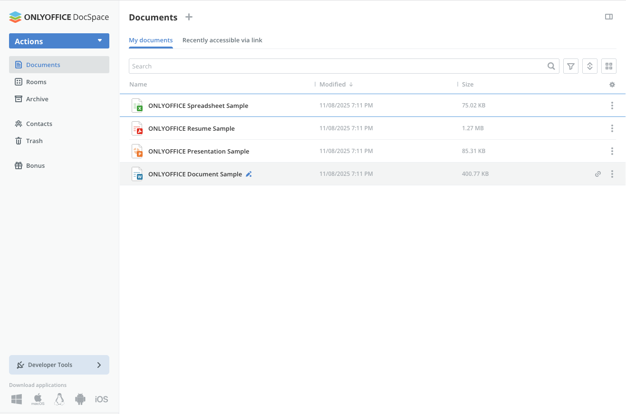Open ONLYOFFICE Presentation Sample file
This screenshot has height=414, width=626.
pos(199,151)
